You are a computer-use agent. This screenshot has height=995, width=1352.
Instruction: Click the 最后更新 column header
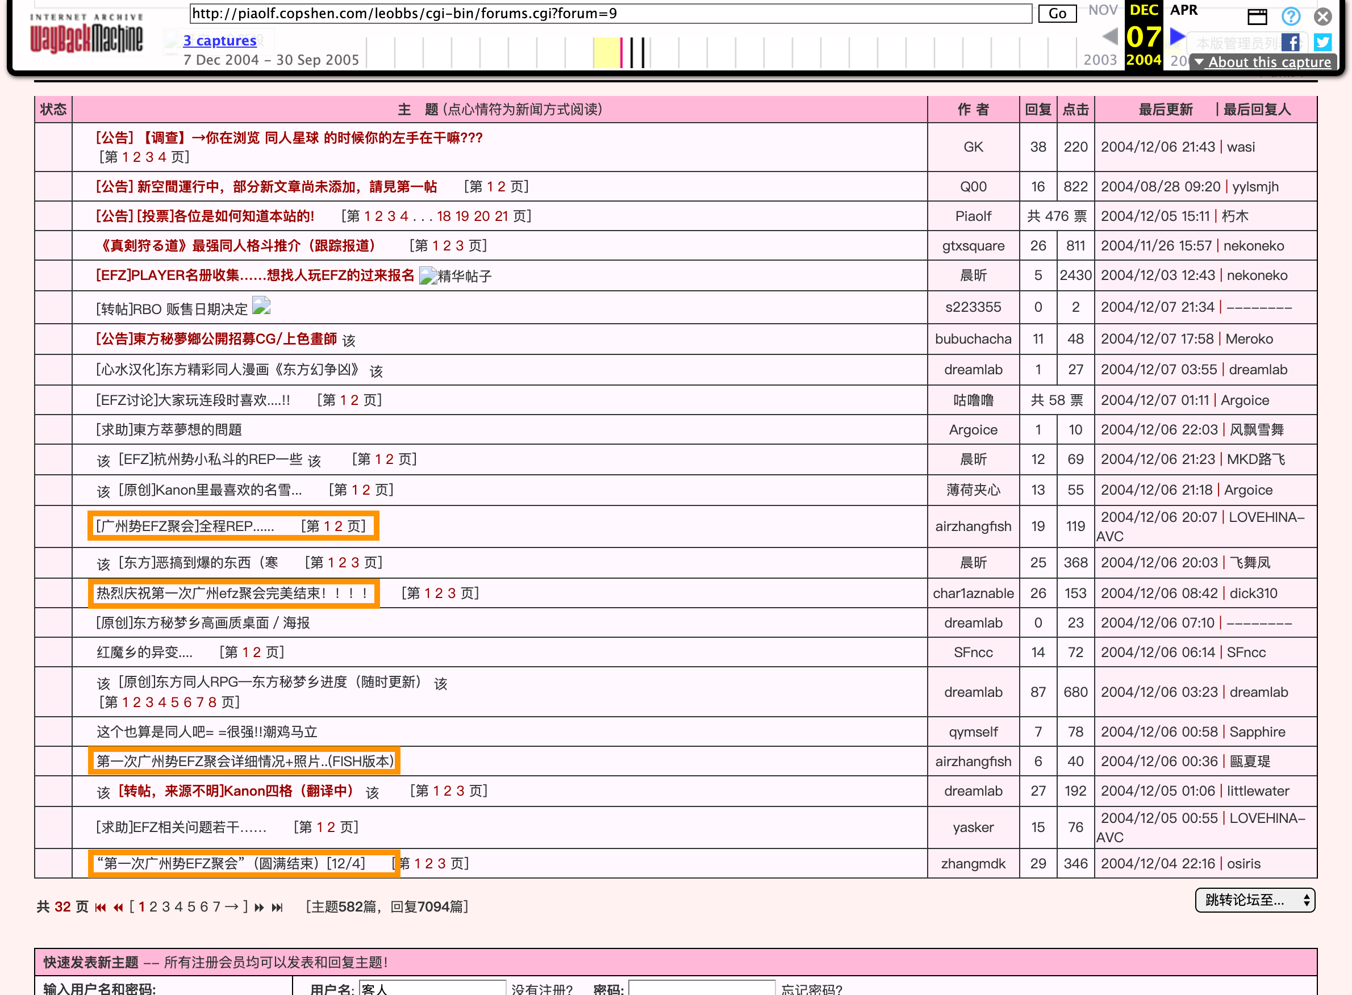tap(1165, 109)
